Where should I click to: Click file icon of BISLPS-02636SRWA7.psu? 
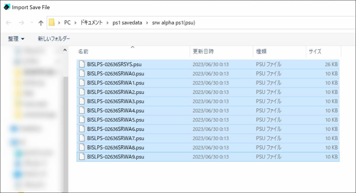(82, 138)
